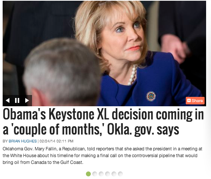Advance to the next slide arrow
211x179 pixels.
coord(27,100)
